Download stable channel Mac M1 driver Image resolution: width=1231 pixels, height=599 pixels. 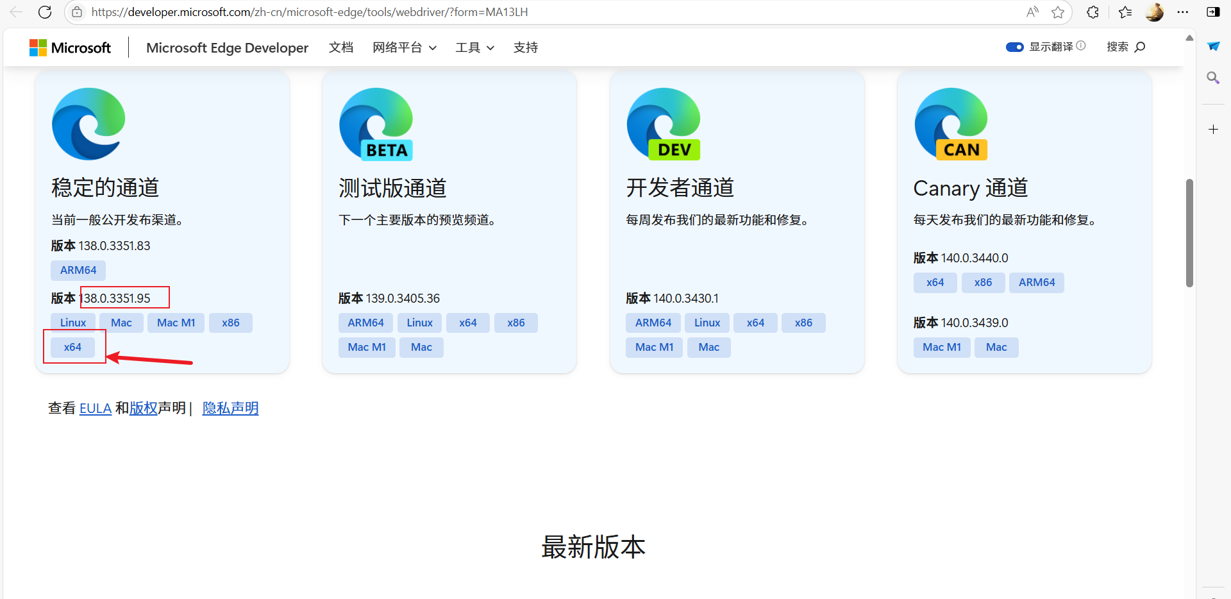pos(176,323)
